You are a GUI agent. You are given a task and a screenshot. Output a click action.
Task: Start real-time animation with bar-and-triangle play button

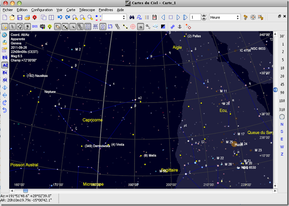coord(185,17)
